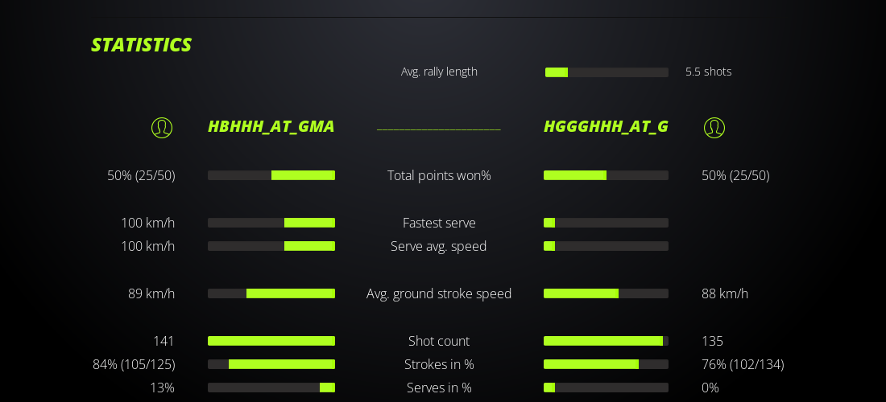
Task: Click the Avg. ground stroke speed label
Action: (x=439, y=293)
